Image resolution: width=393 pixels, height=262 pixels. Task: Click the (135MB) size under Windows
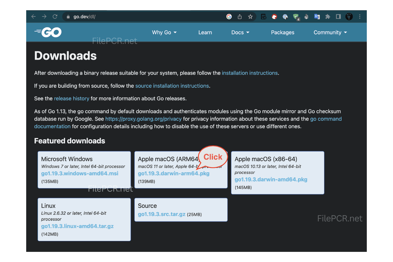(50, 181)
